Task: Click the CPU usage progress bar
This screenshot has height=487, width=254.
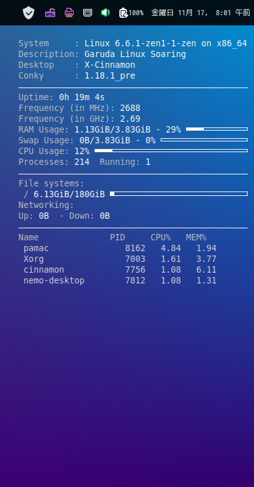Action: point(171,151)
